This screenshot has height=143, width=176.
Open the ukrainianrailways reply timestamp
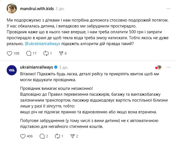pyautogui.click(x=64, y=67)
